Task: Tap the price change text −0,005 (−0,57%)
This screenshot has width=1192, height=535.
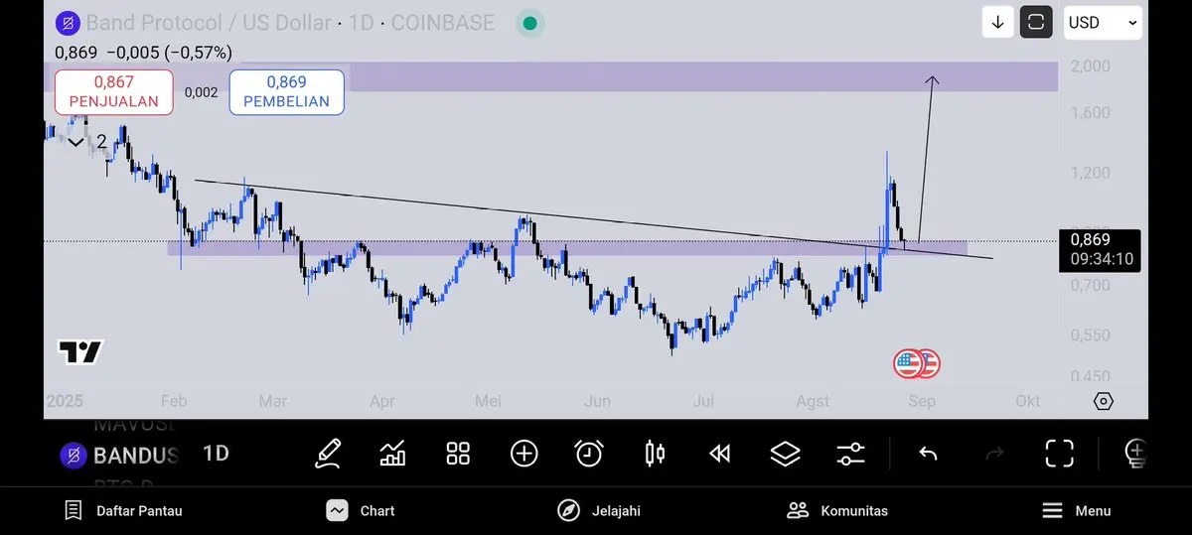Action: point(168,52)
